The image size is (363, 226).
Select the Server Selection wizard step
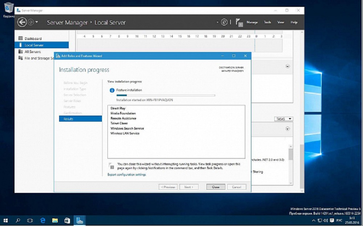pos(75,95)
